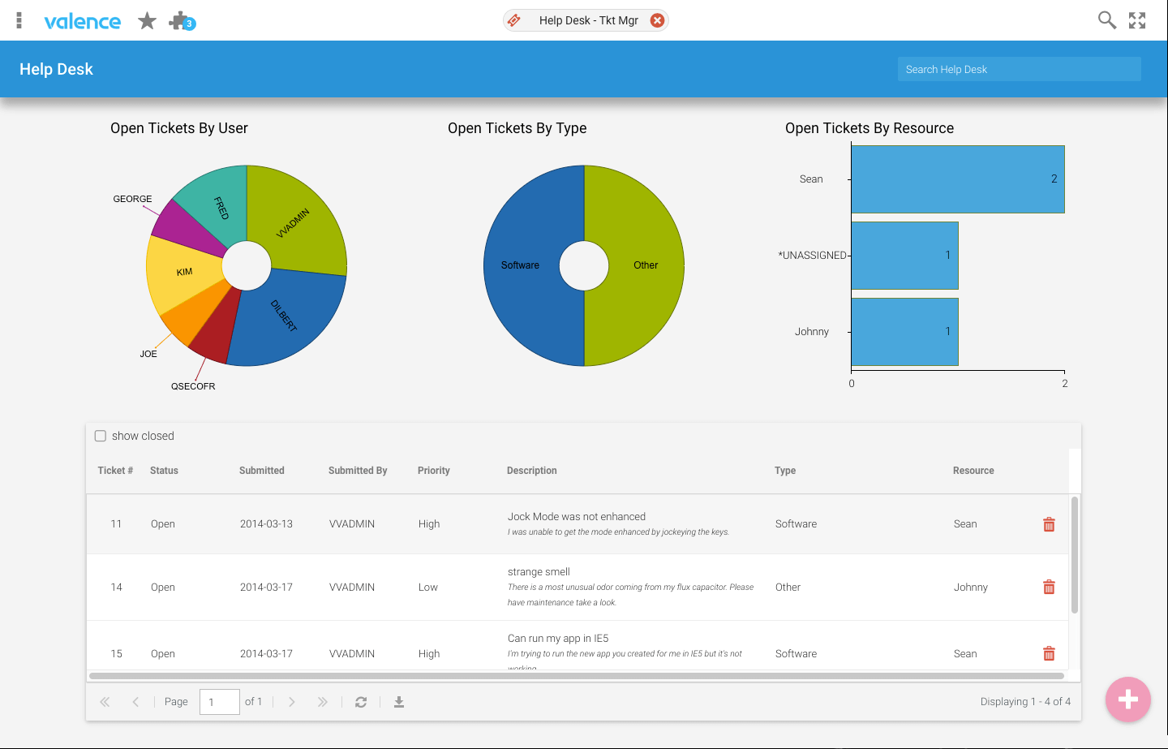Sort by the Submitted By column header
The width and height of the screenshot is (1168, 749).
point(358,471)
